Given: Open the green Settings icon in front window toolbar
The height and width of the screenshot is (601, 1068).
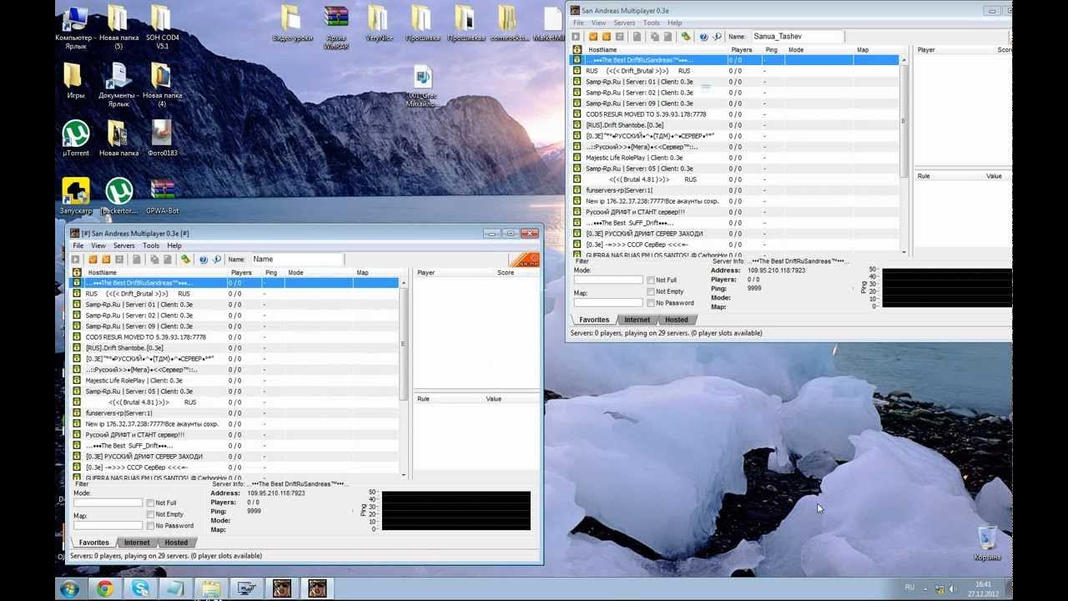Looking at the screenshot, I should (185, 260).
